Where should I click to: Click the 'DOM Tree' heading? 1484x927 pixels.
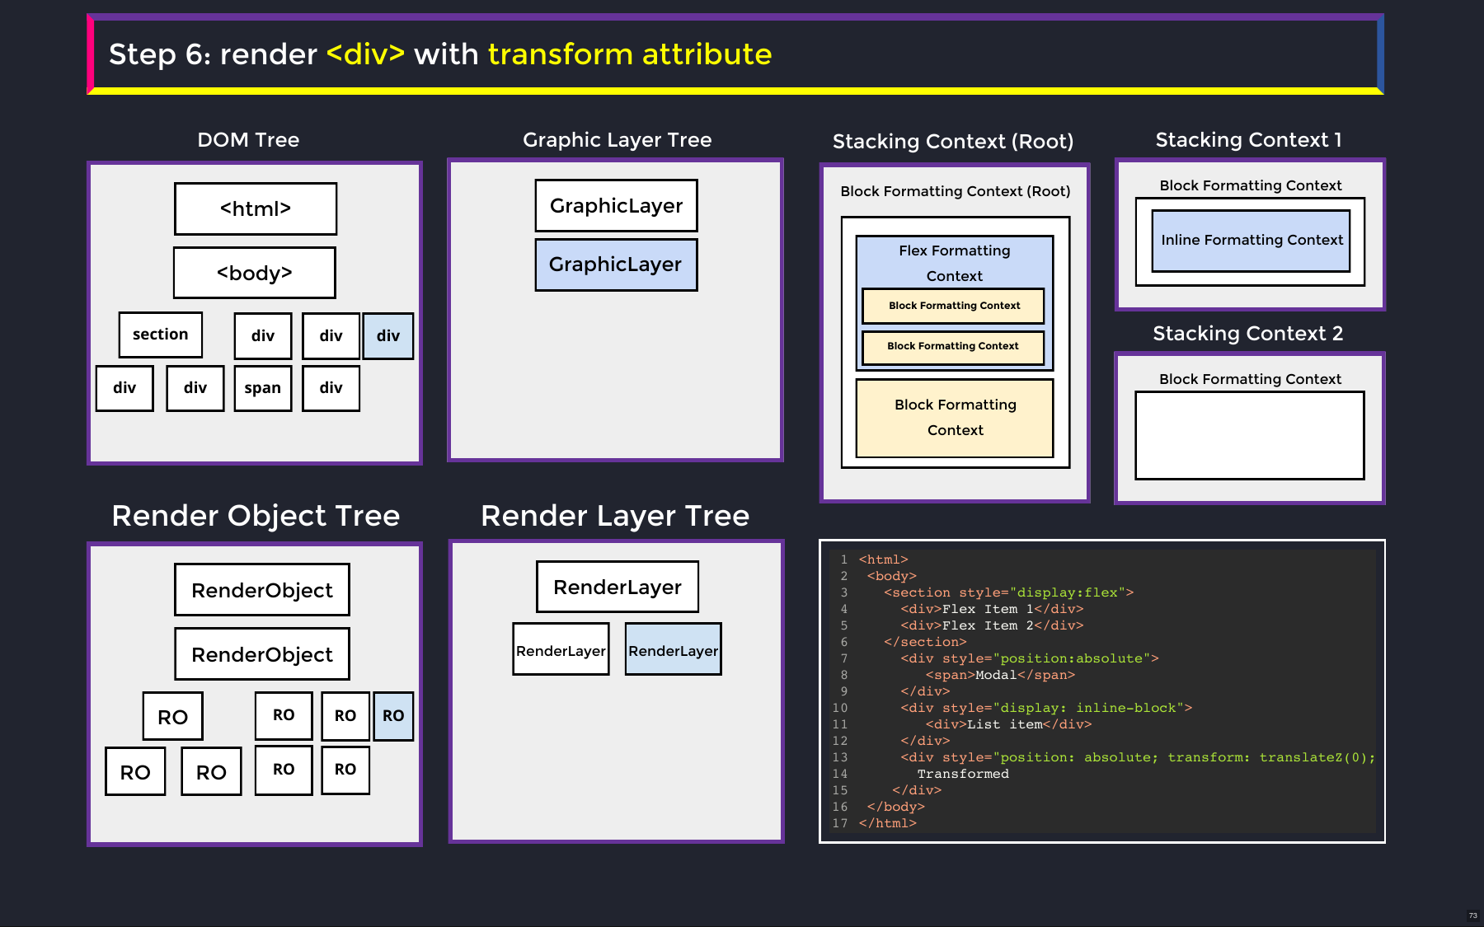click(x=248, y=140)
